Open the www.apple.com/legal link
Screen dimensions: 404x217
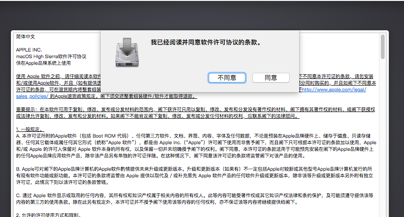click(x=334, y=89)
